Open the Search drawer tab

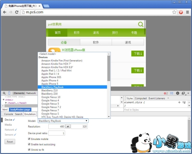[x=19, y=114]
